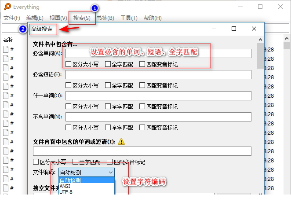Focus the 必含短语(E) input field
Image resolution: width=291 pixels, height=202 pixels.
[x=158, y=74]
